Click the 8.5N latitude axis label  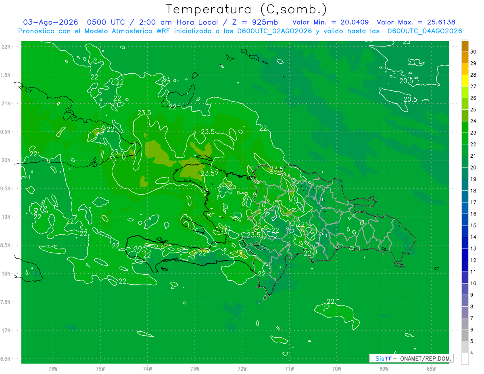pos(6,245)
